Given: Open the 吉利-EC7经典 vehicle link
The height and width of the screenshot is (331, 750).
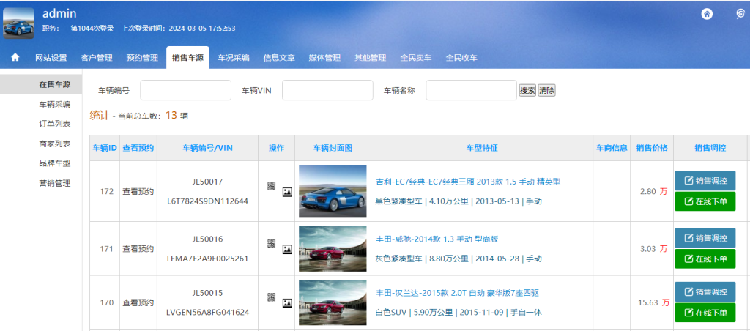Looking at the screenshot, I should point(468,182).
